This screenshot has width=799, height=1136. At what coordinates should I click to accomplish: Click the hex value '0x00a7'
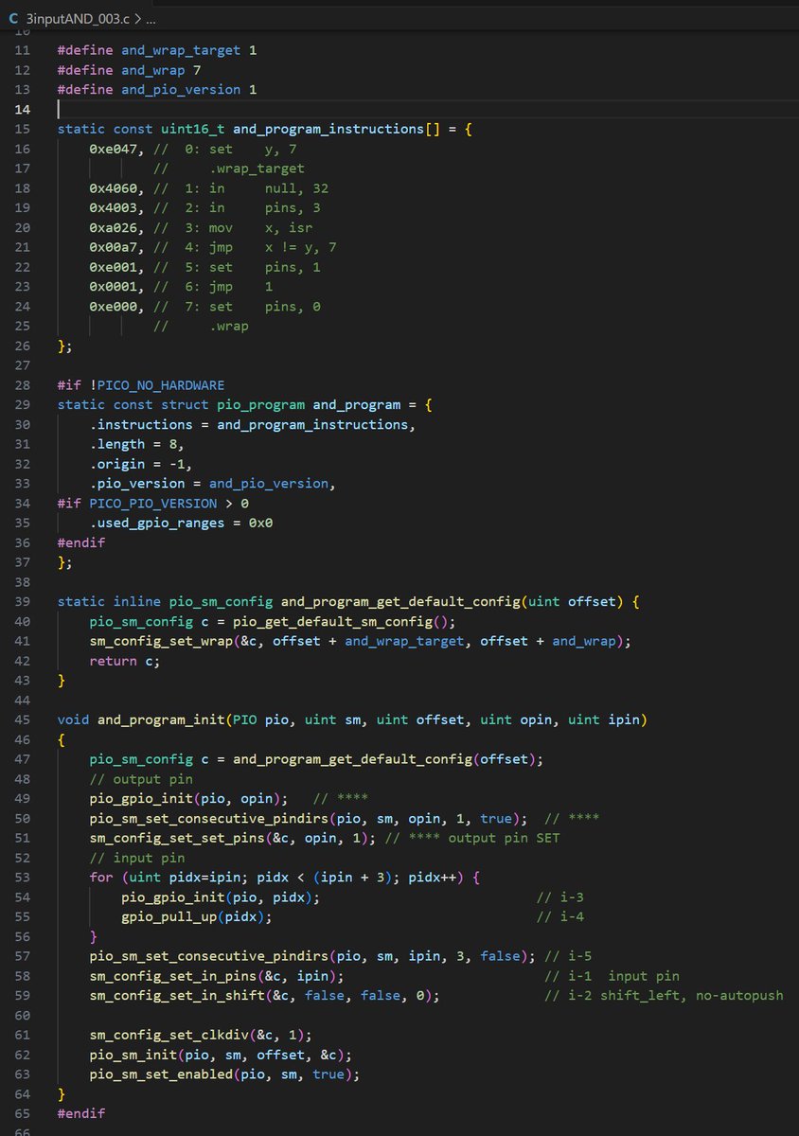click(113, 247)
